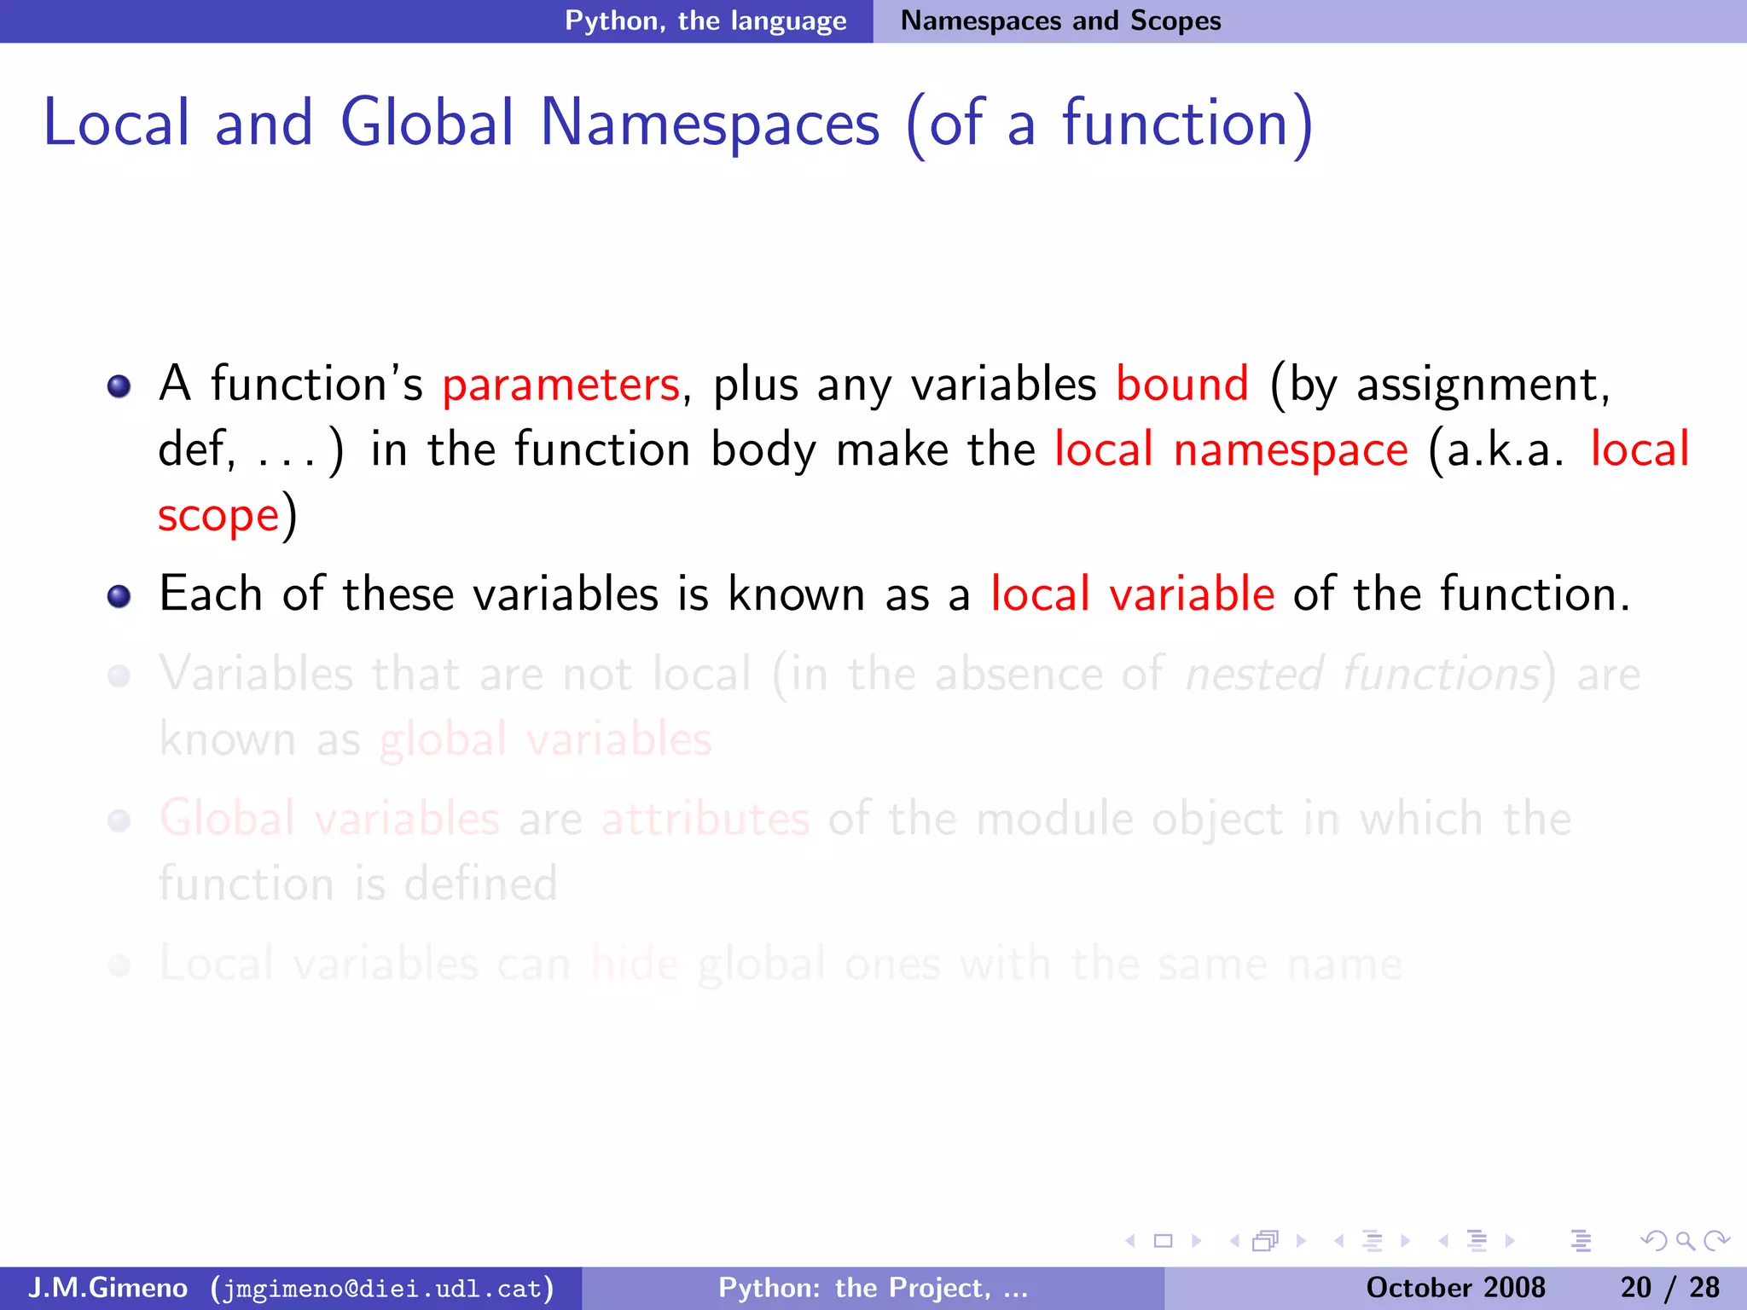Click footer title 'Python: the Project, ...'
The image size is (1747, 1310).
873,1287
